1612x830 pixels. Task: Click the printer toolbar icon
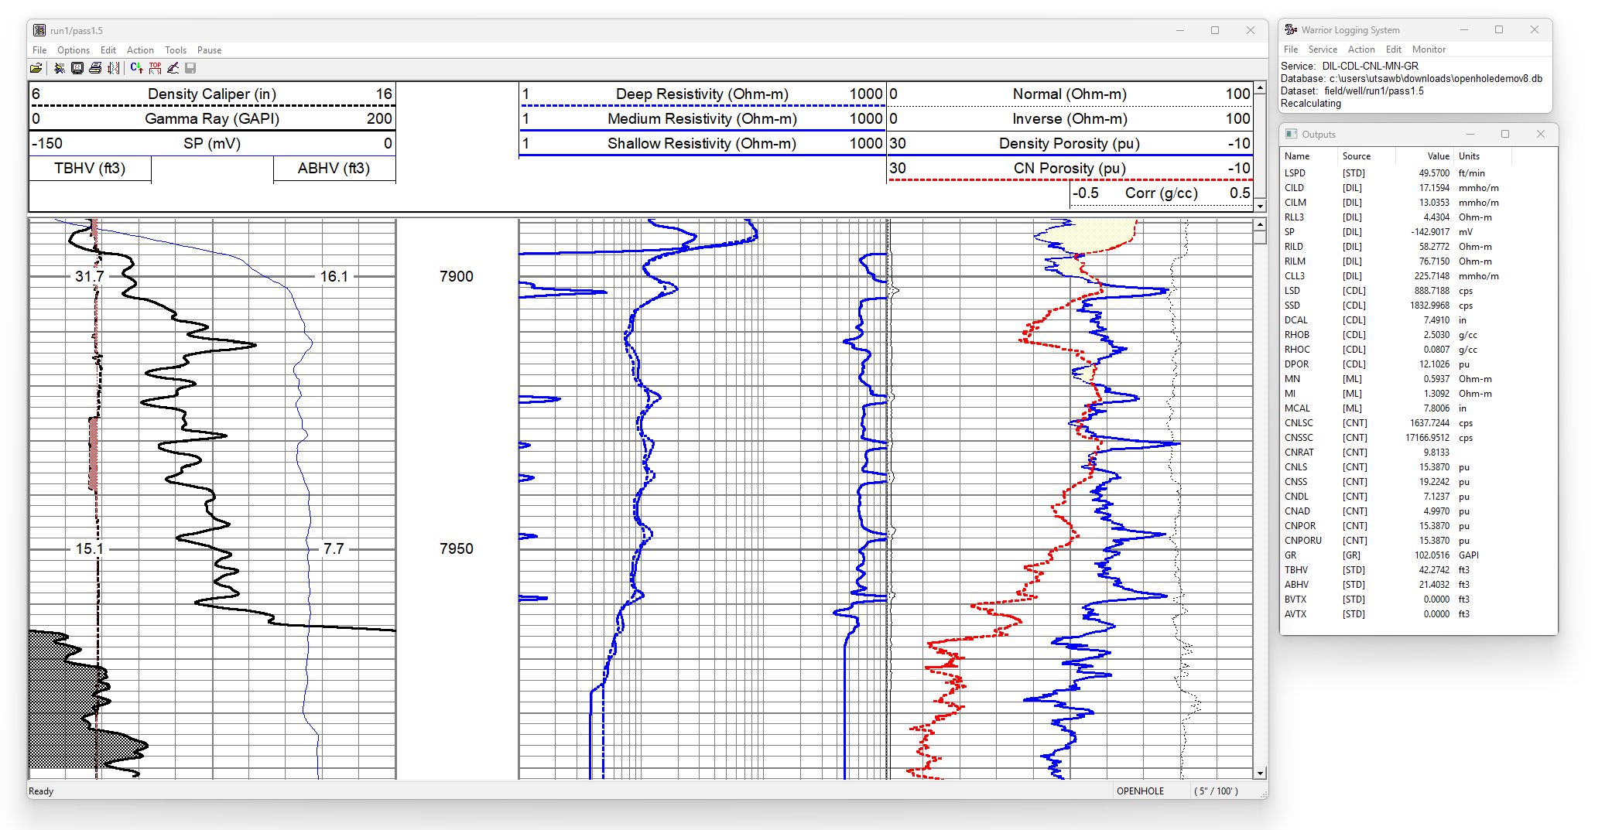95,68
